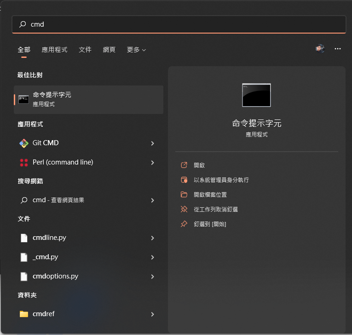The height and width of the screenshot is (335, 352).
Task: Open the three-dot options menu
Action: (x=338, y=49)
